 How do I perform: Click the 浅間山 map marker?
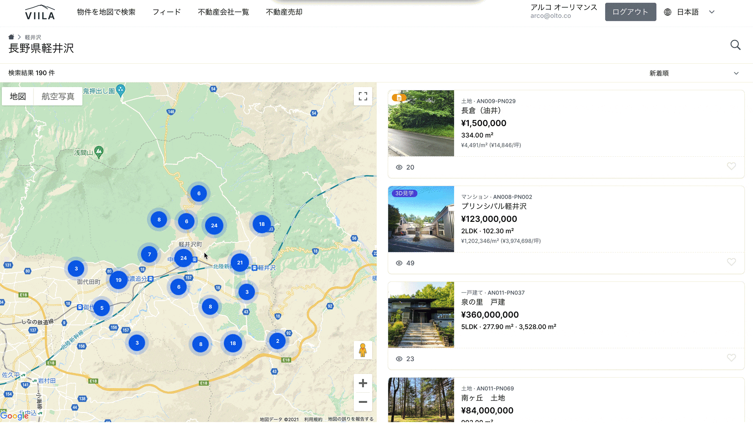99,152
